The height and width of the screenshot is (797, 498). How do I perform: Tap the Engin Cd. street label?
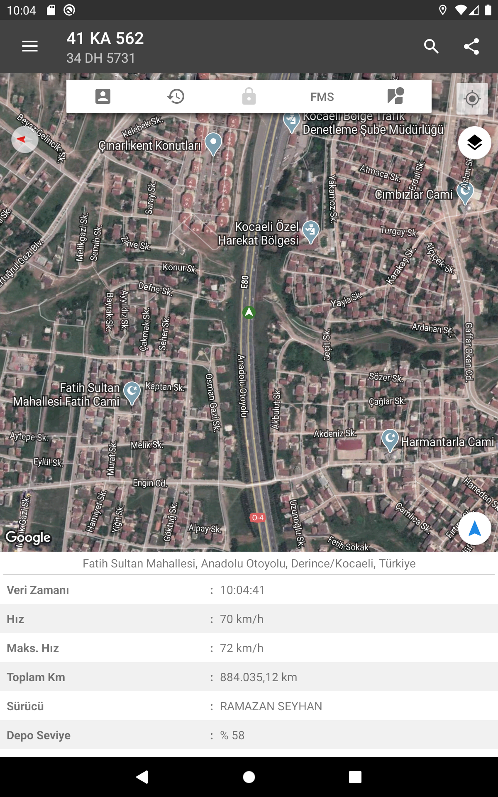[x=150, y=483]
